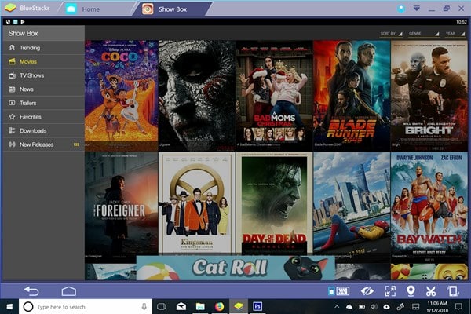Click the volume icon in system tray

click(x=374, y=306)
